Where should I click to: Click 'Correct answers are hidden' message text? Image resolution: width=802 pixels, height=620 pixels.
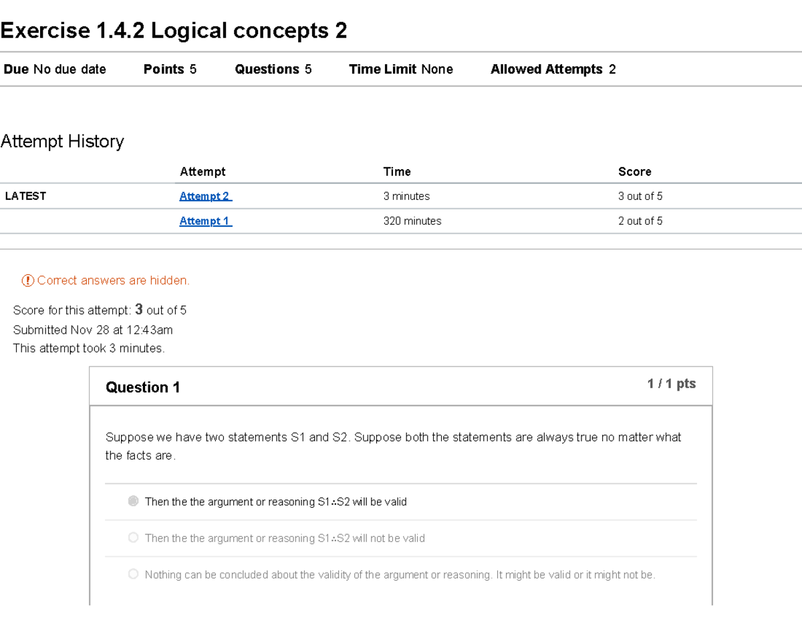point(112,280)
